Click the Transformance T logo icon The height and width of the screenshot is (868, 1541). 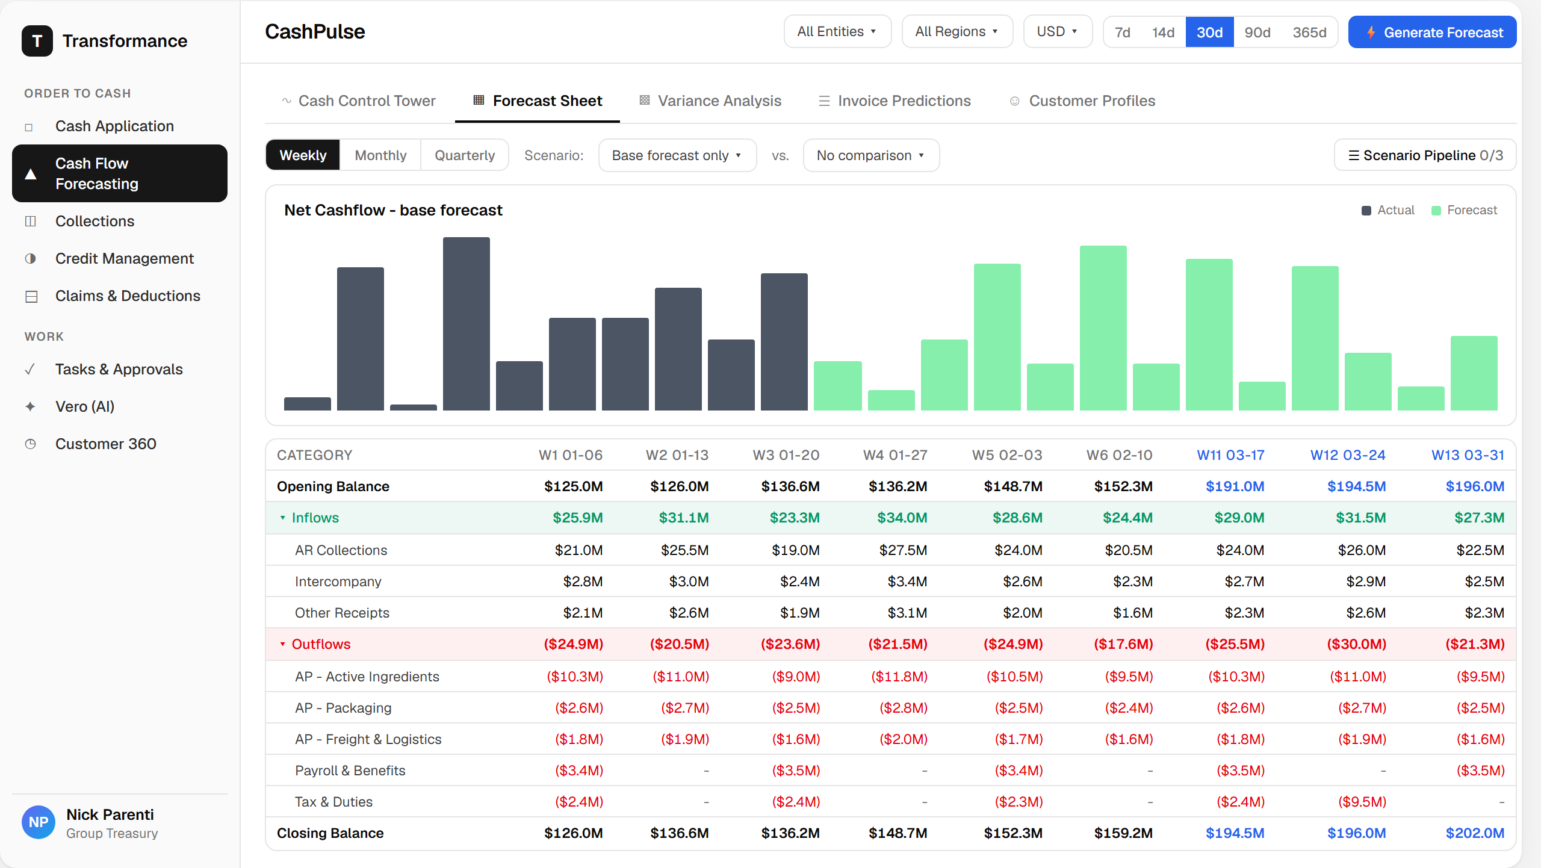pyautogui.click(x=37, y=41)
